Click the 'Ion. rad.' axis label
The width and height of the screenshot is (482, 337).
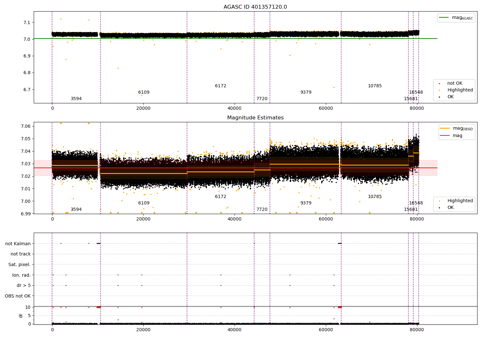pos(21,275)
